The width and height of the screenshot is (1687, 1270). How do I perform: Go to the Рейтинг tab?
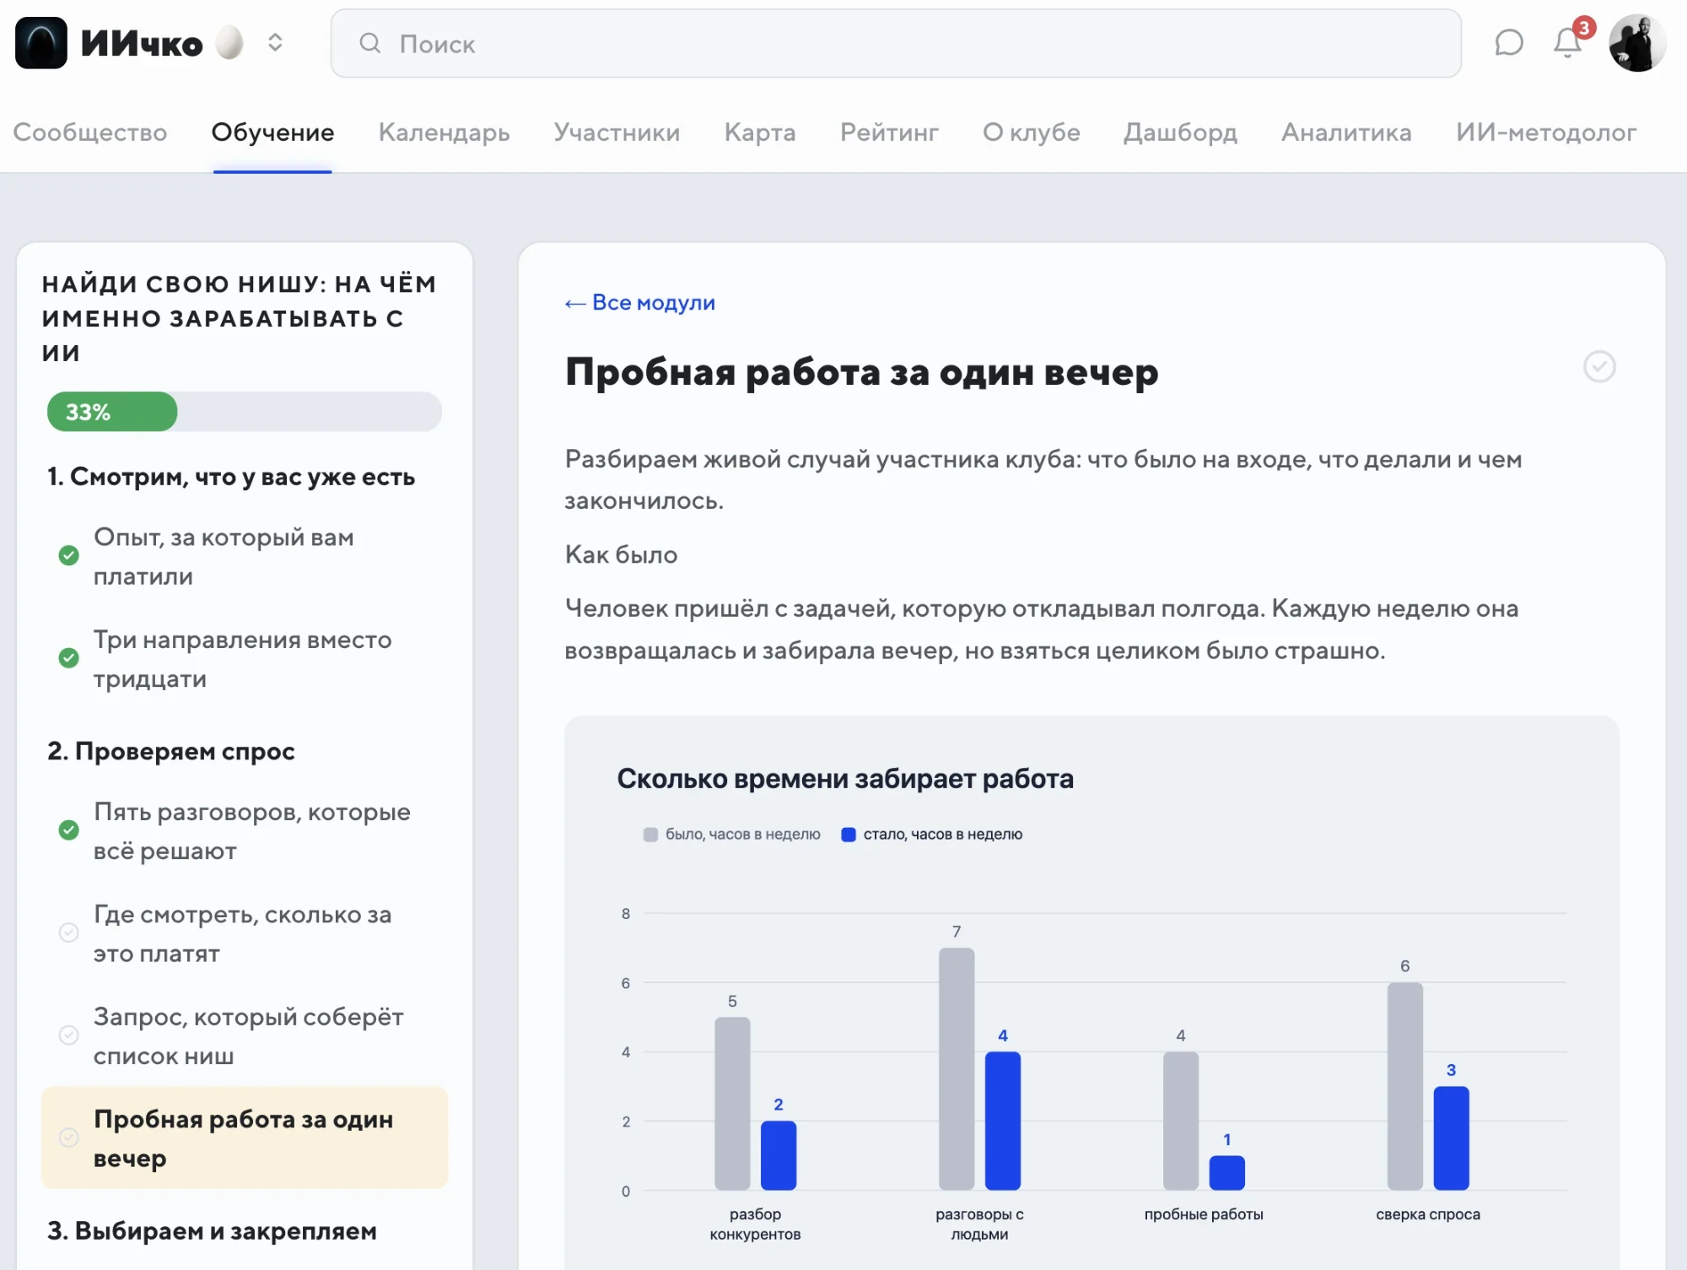889,132
